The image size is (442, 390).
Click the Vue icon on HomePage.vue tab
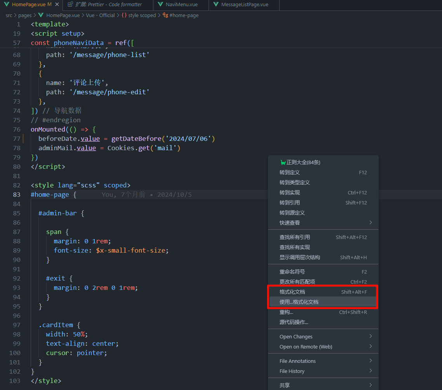[7, 5]
